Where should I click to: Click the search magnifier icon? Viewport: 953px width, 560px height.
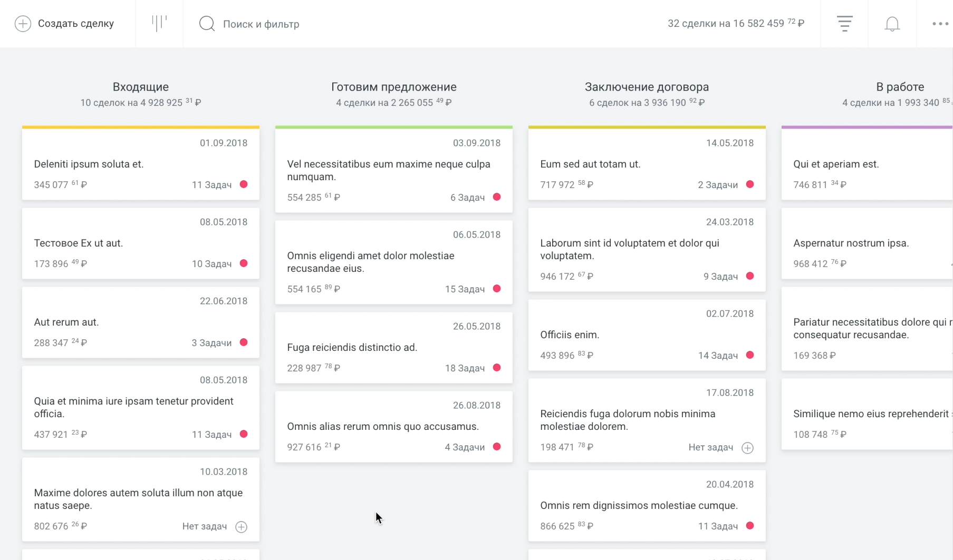click(x=207, y=24)
